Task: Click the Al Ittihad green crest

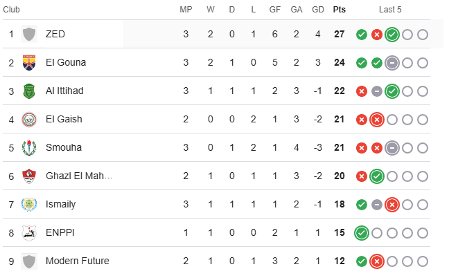Action: tap(29, 91)
